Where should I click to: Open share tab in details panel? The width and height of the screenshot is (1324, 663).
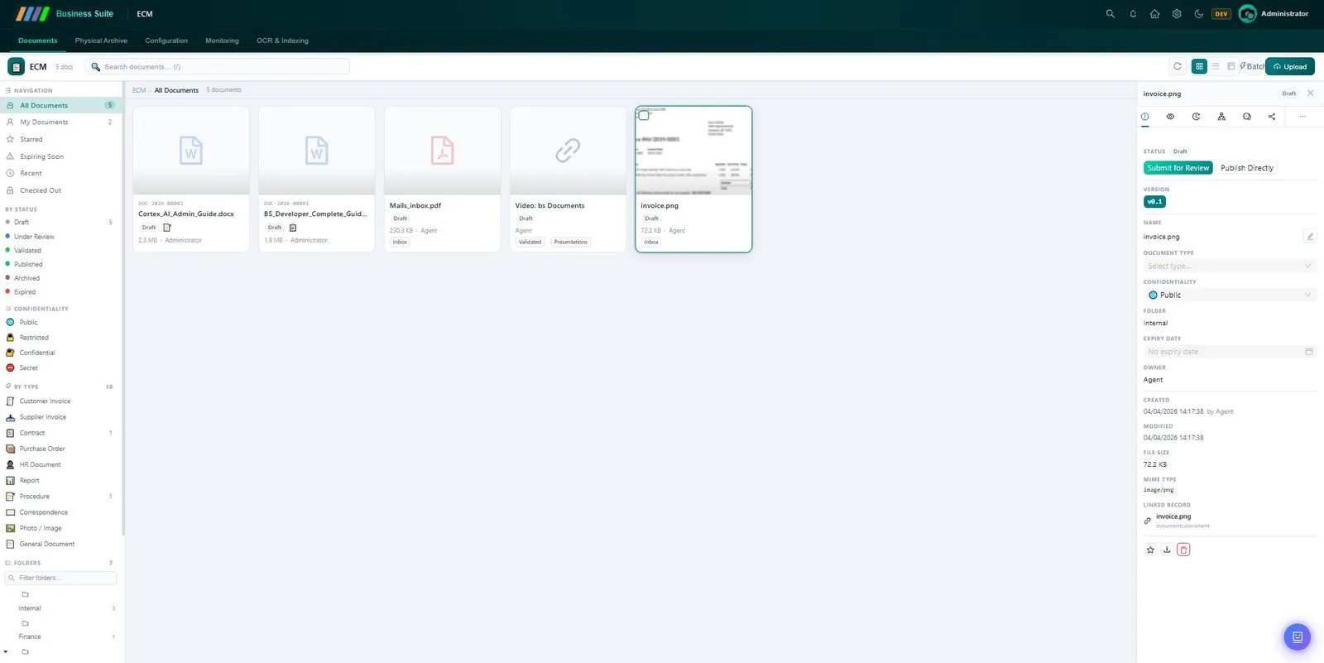point(1272,117)
